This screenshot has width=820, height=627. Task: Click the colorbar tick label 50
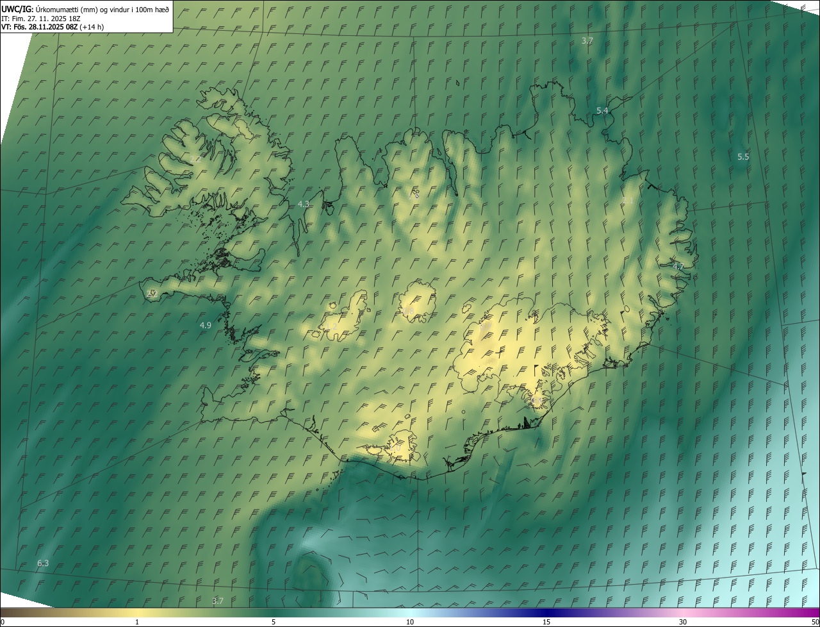click(x=815, y=623)
